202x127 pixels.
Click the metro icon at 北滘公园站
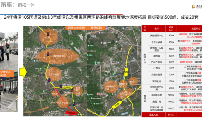pyautogui.click(x=48, y=34)
